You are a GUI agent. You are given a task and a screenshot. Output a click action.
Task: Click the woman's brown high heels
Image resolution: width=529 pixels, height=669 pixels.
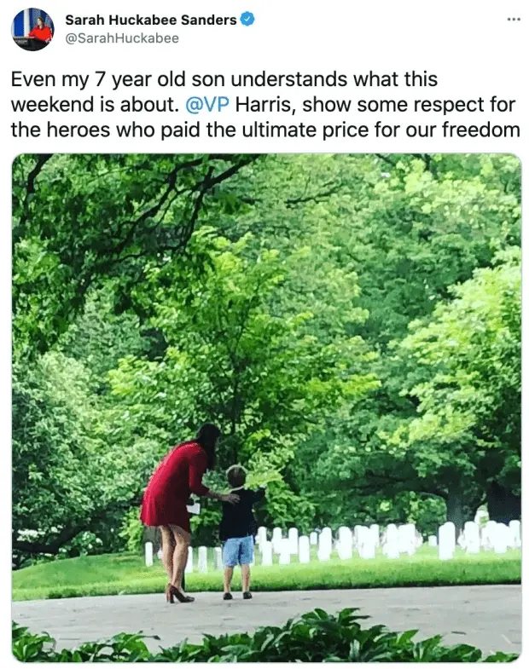coord(179,593)
